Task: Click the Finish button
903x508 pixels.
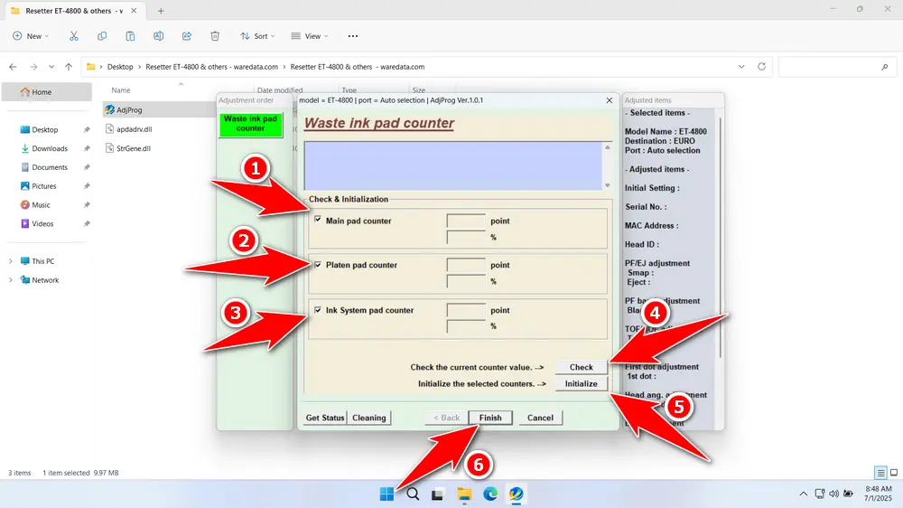Action: point(490,418)
